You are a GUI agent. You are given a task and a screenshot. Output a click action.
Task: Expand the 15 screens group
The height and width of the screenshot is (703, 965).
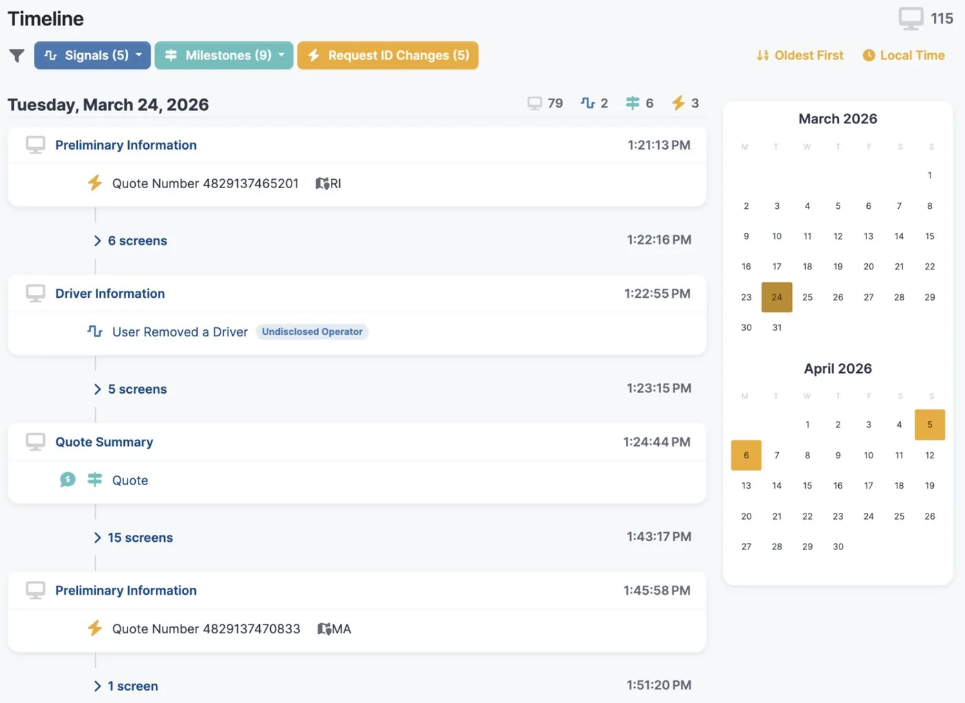click(133, 538)
